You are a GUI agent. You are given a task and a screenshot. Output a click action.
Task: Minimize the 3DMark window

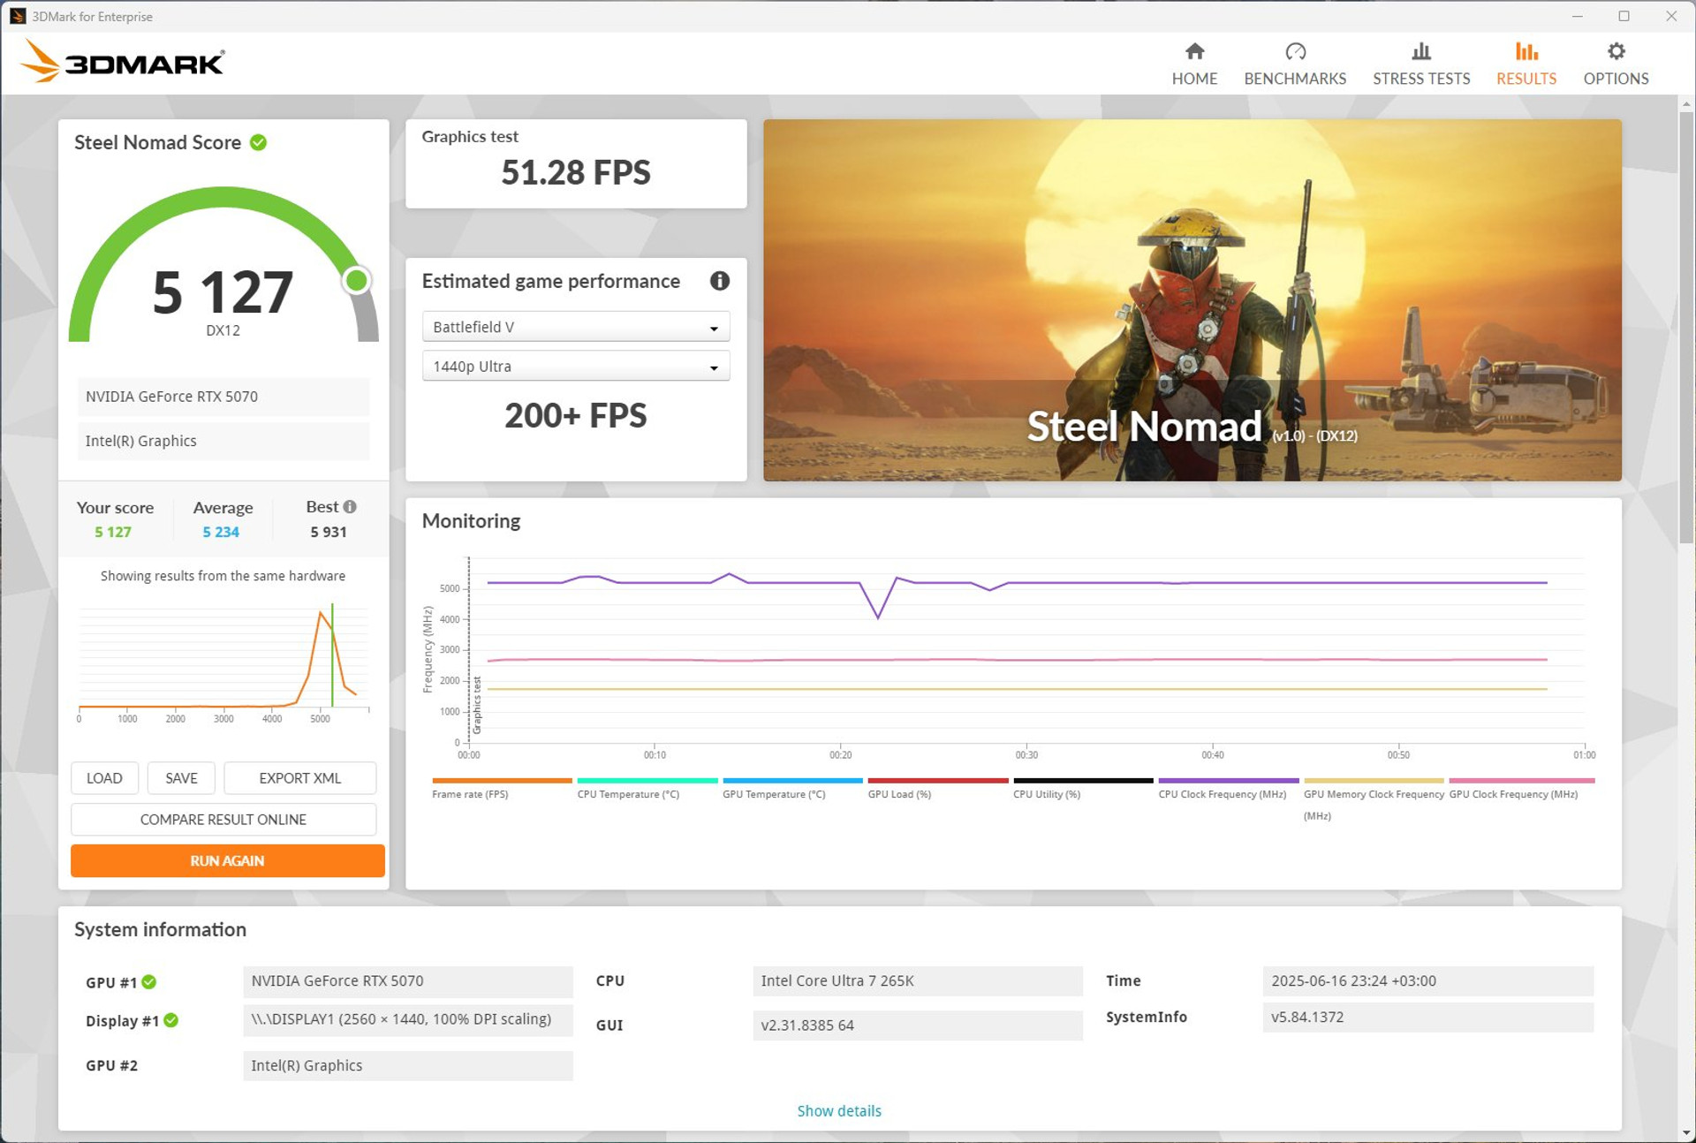(x=1577, y=16)
